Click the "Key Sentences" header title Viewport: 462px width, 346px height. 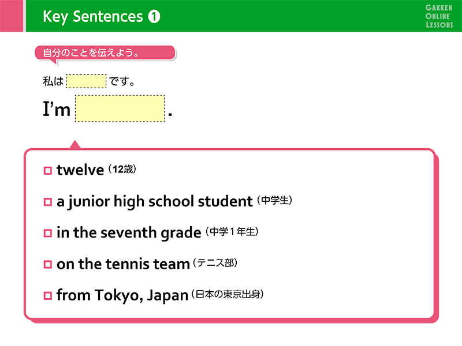point(92,17)
